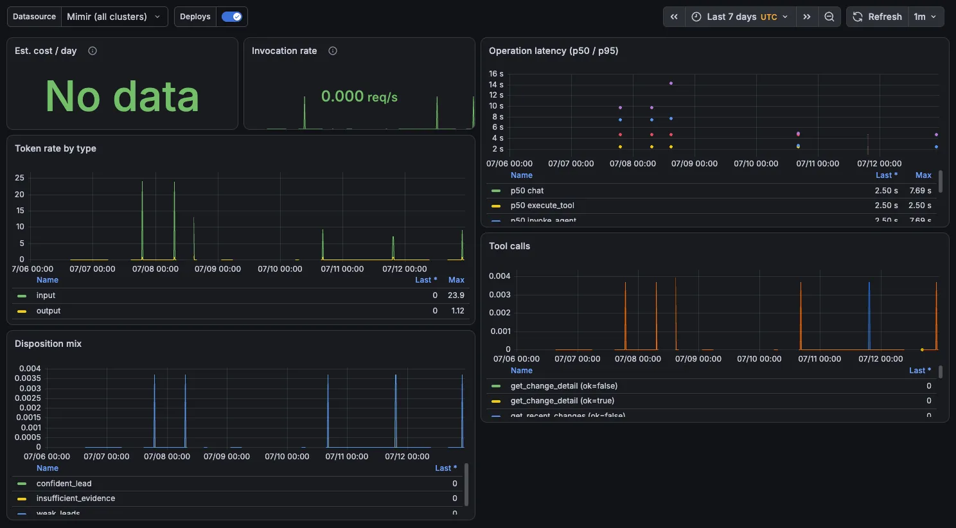Screen dimensions: 956x528
Task: Toggle the insufficient_evidence series in Disposition mix
Action: pos(76,498)
